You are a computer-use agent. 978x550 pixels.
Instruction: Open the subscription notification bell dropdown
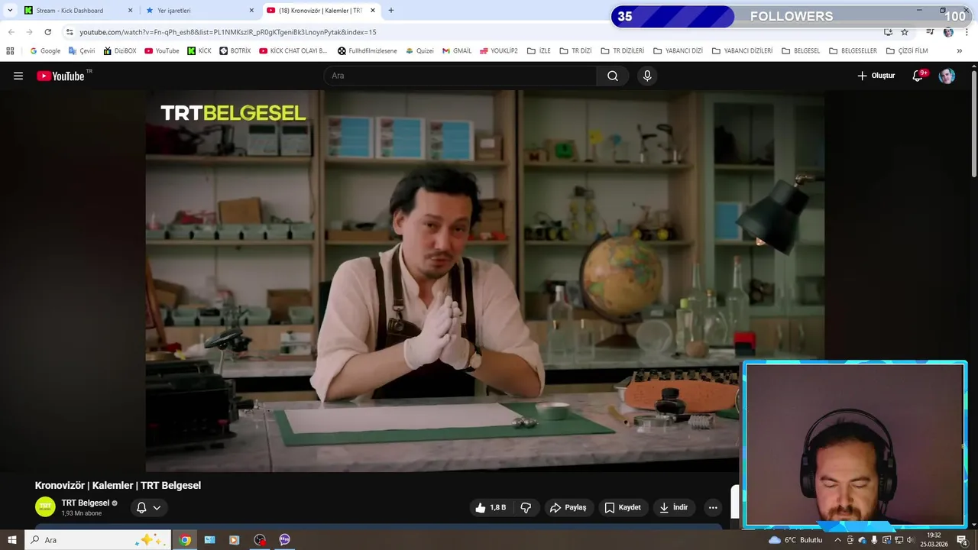pyautogui.click(x=149, y=507)
